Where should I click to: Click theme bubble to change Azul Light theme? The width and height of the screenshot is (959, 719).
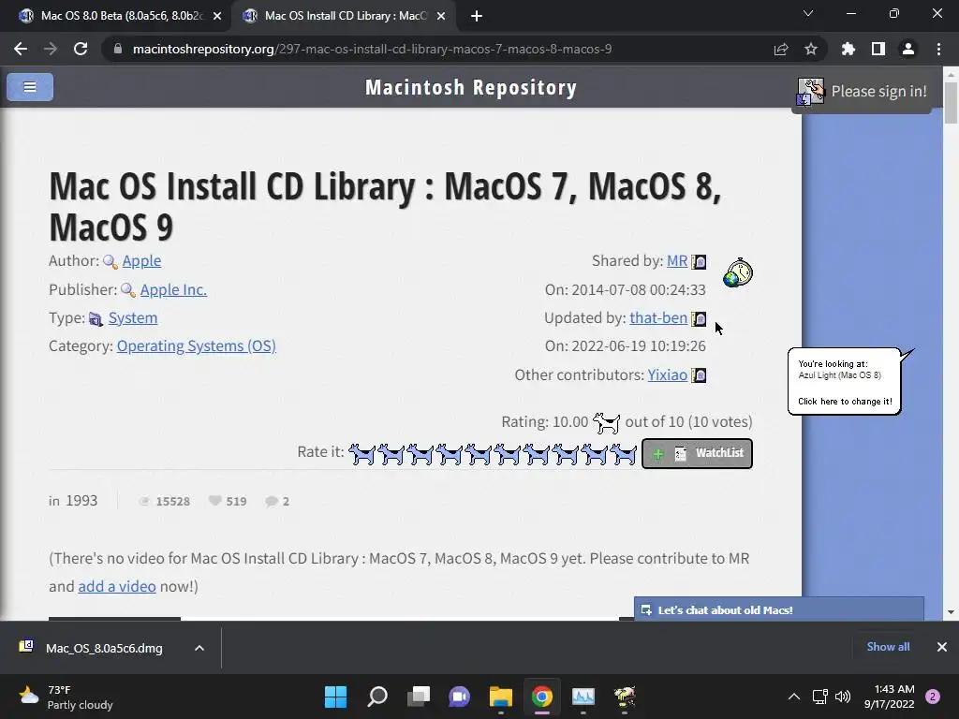tap(845, 382)
